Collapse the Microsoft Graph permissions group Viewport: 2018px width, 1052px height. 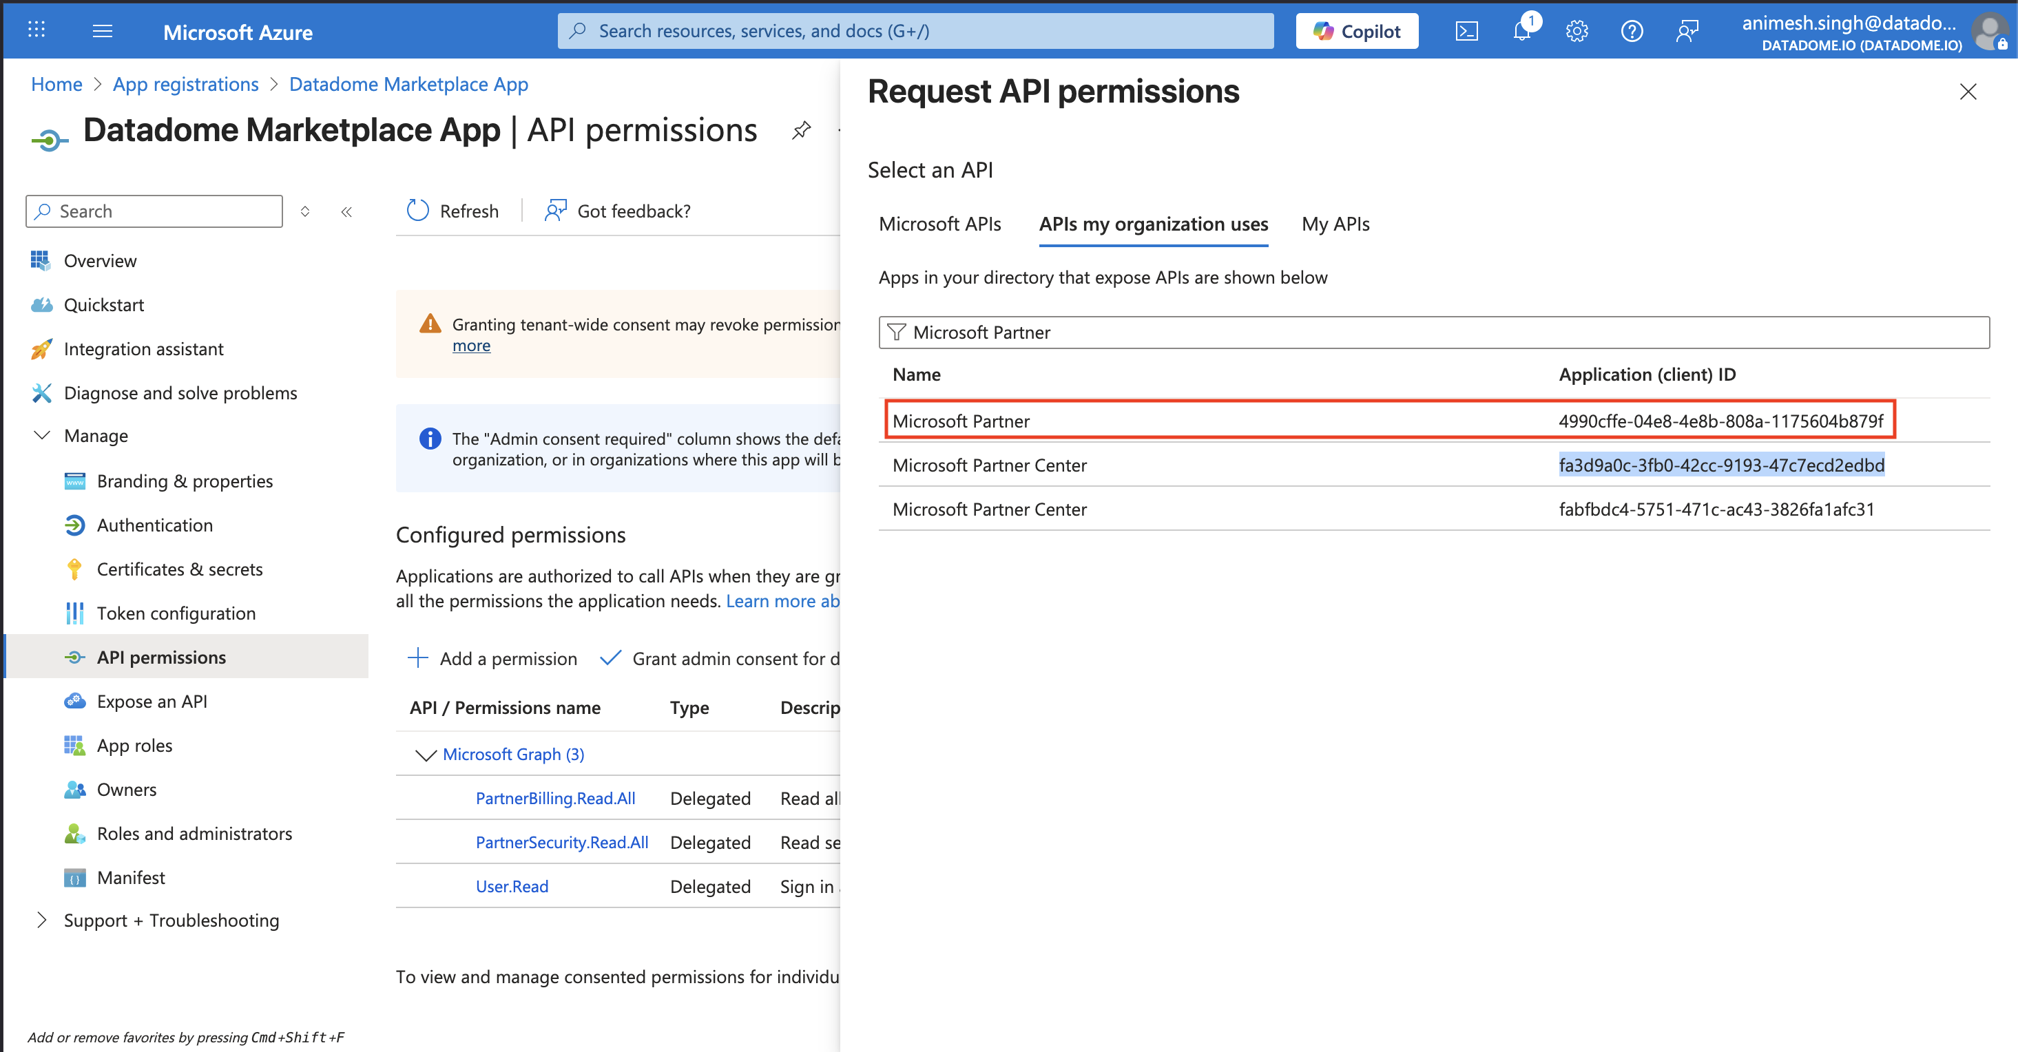(x=426, y=755)
